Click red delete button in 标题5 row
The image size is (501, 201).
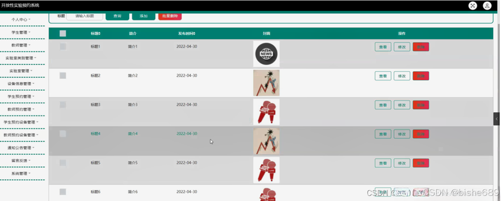(x=421, y=163)
